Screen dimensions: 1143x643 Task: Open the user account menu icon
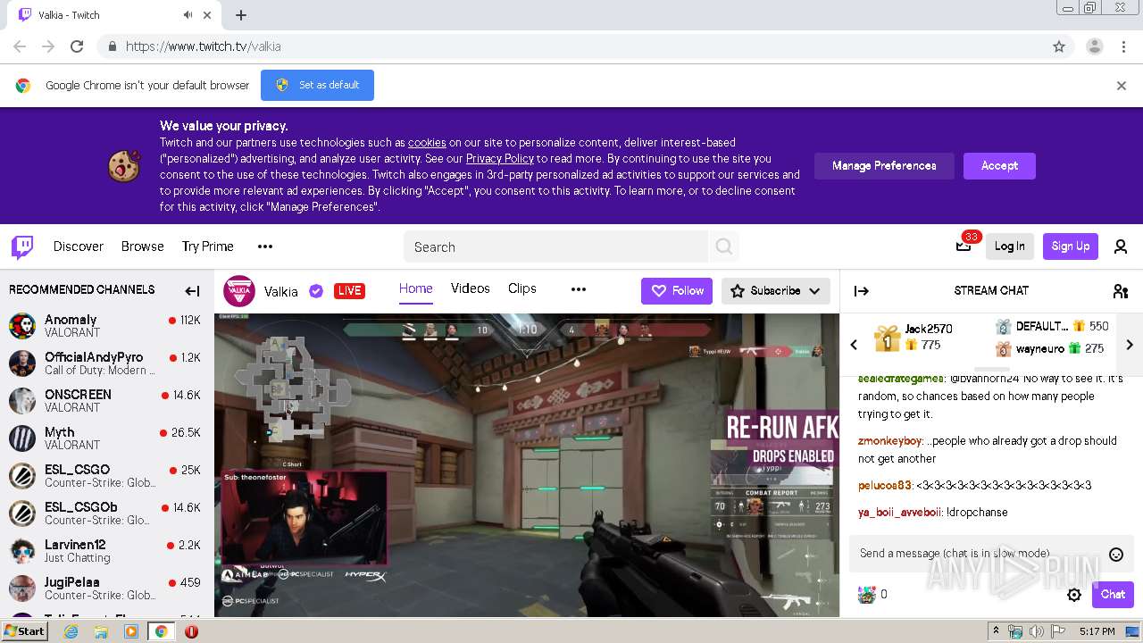[x=1121, y=246]
